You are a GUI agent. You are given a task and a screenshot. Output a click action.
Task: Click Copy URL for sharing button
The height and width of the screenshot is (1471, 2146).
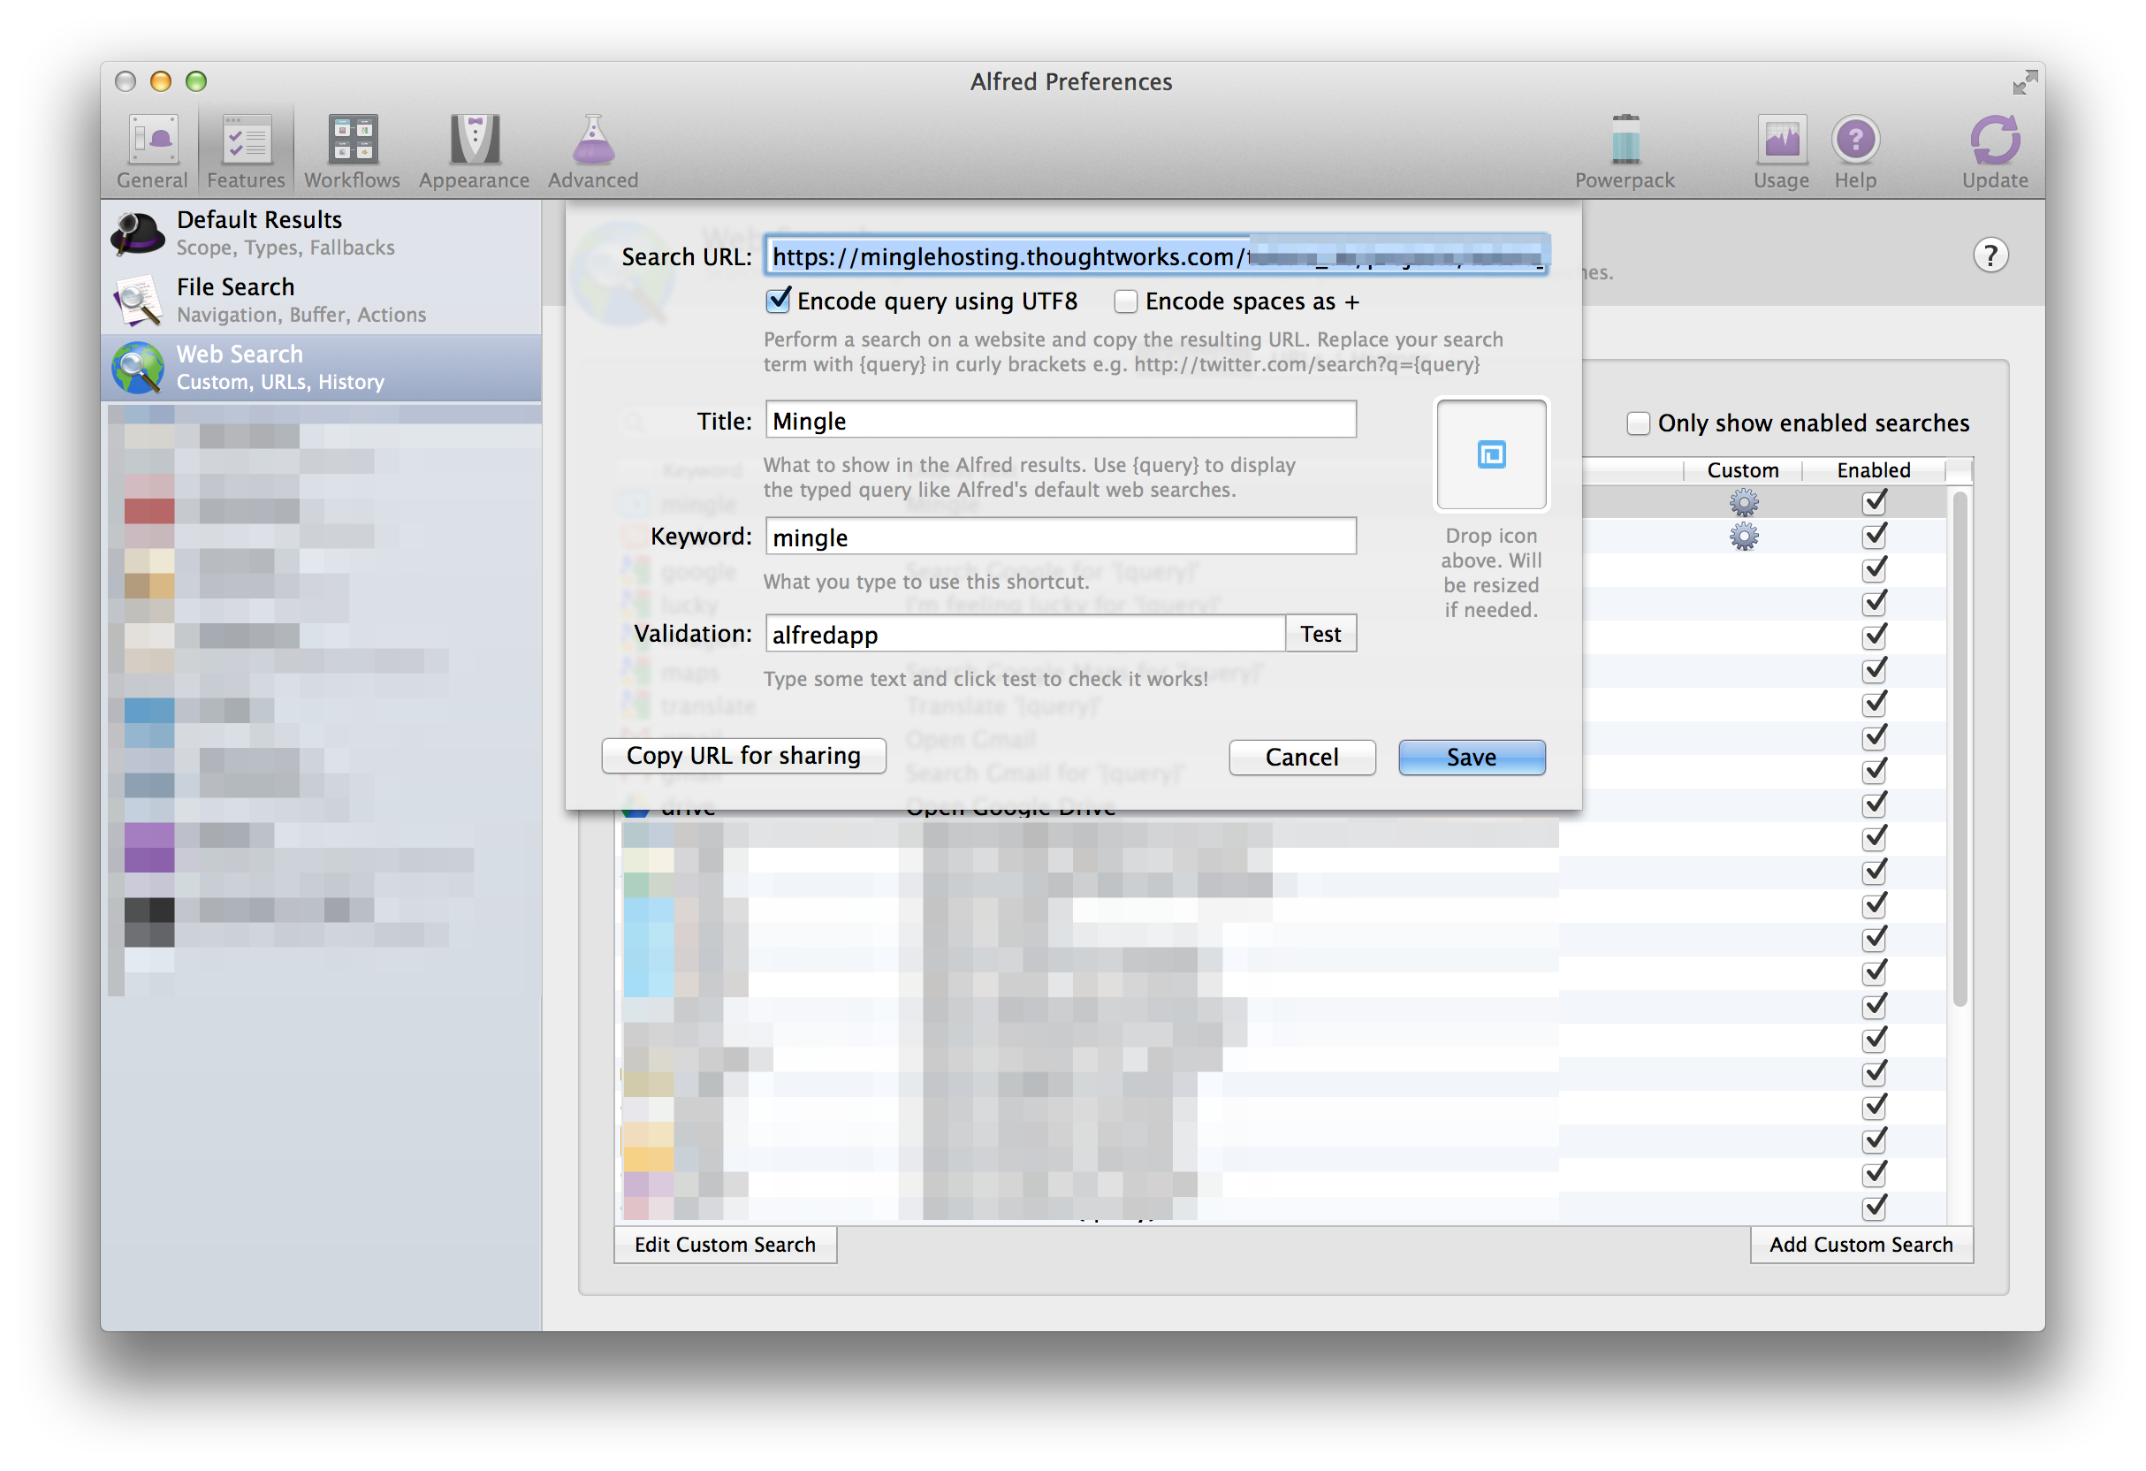743,757
